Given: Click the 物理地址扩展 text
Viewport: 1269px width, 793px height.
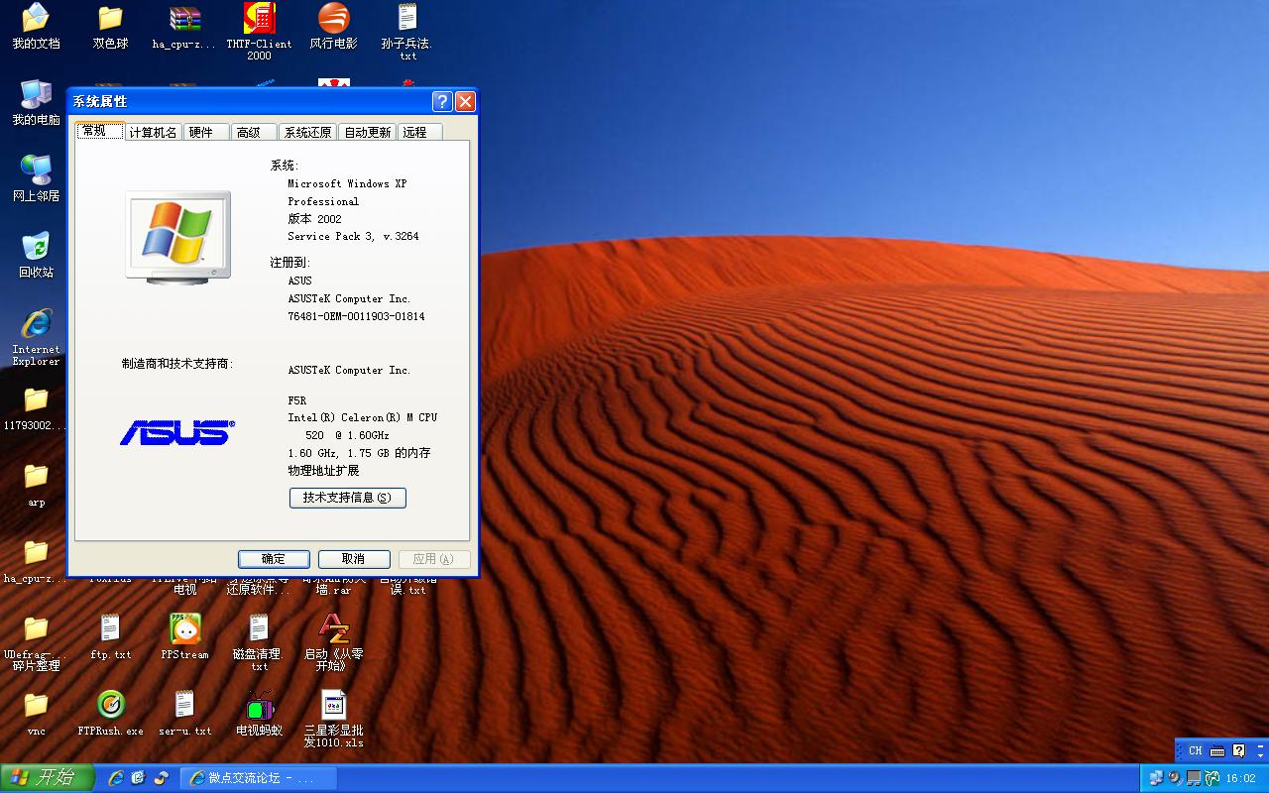Looking at the screenshot, I should (x=323, y=471).
